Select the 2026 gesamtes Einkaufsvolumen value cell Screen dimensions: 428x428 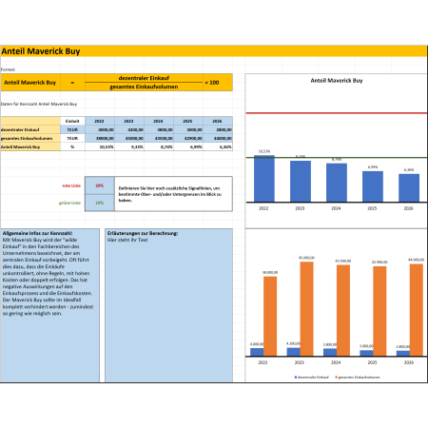click(x=218, y=138)
